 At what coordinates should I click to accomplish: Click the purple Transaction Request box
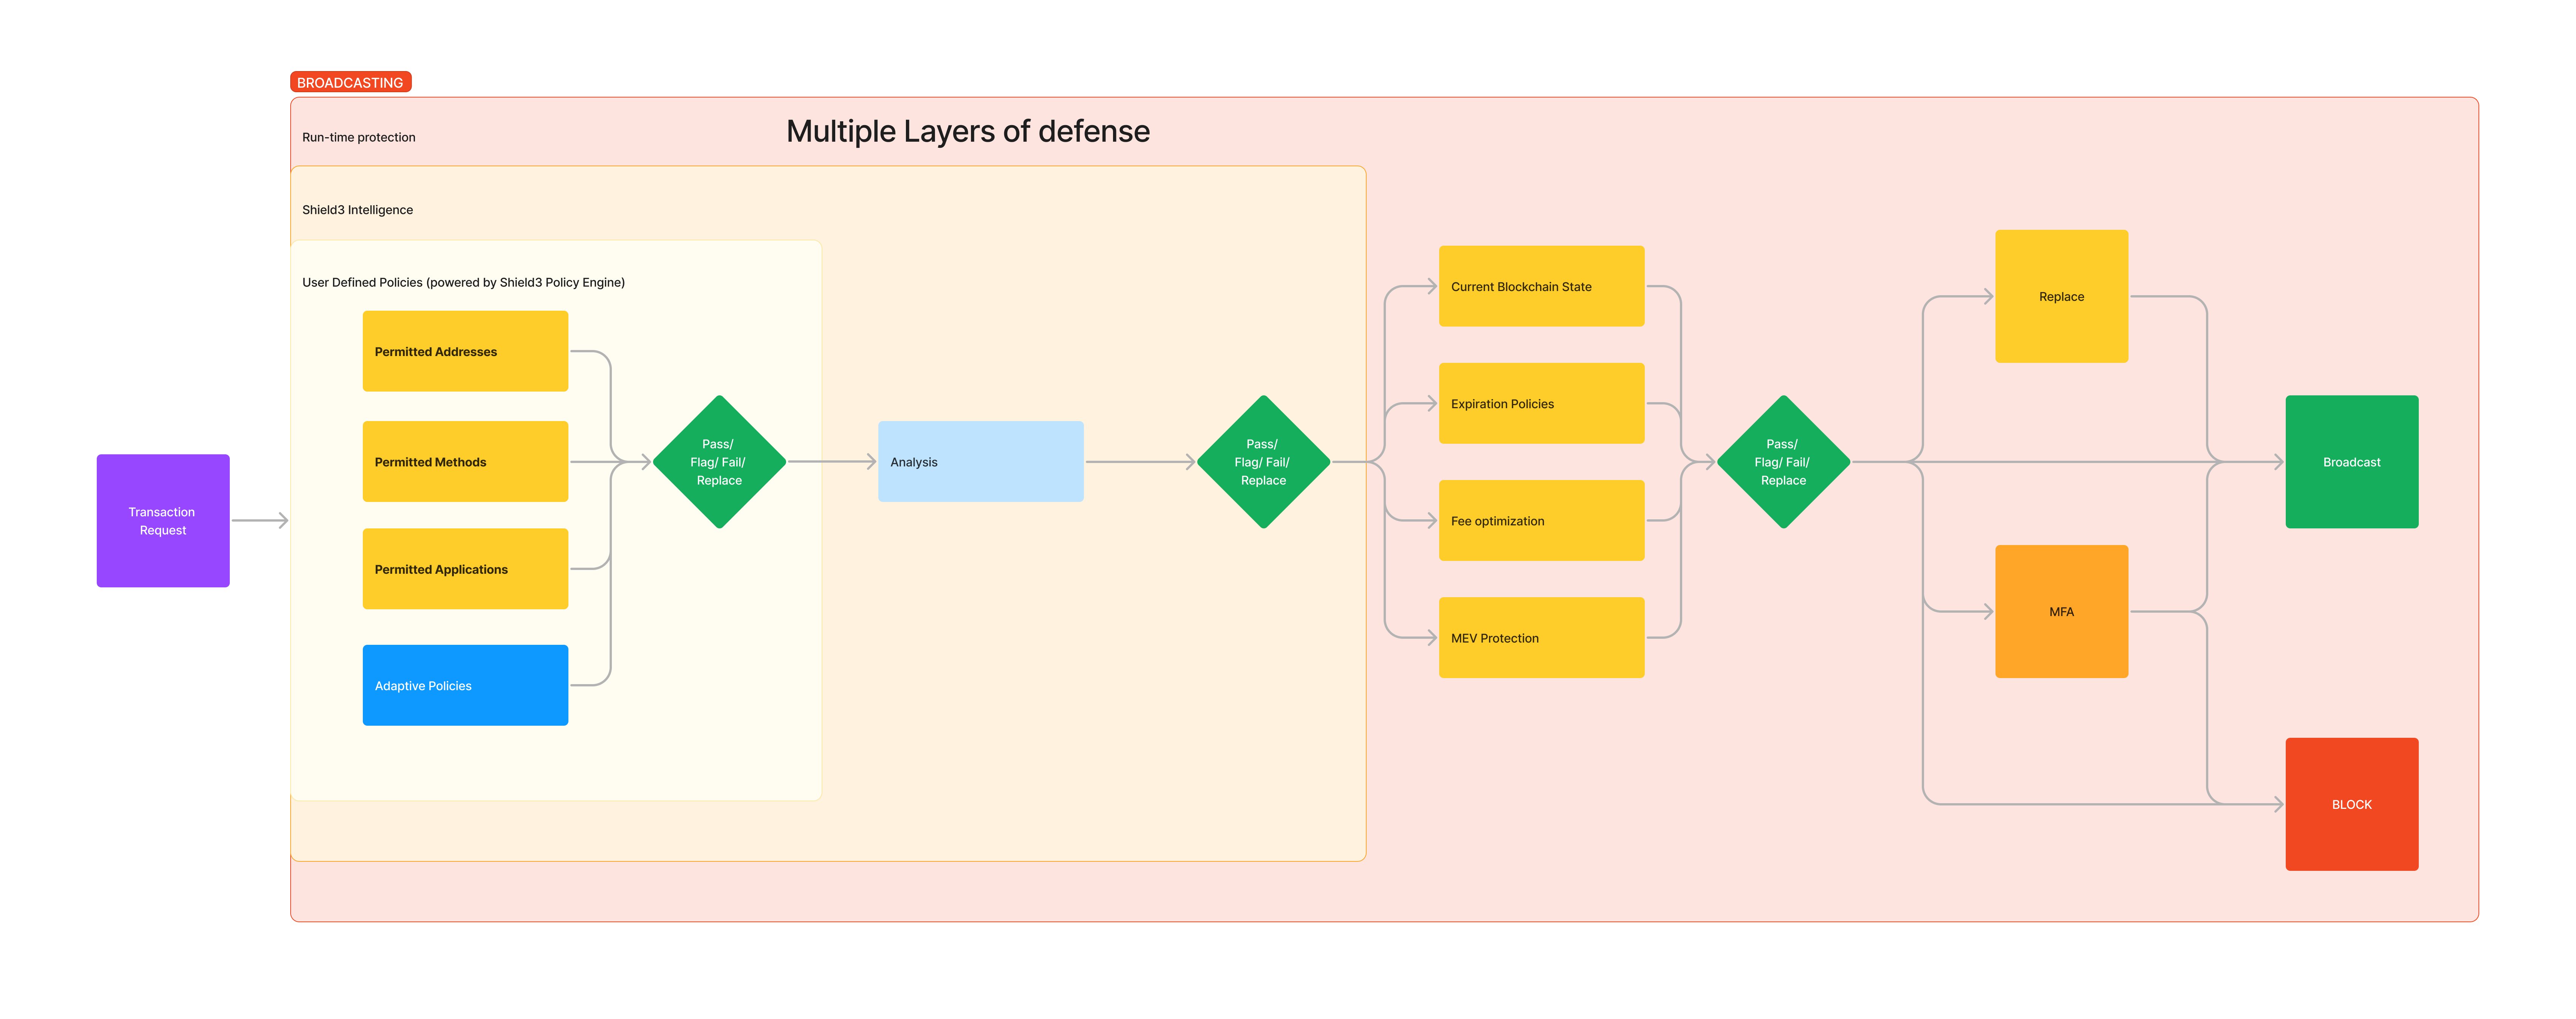point(163,520)
